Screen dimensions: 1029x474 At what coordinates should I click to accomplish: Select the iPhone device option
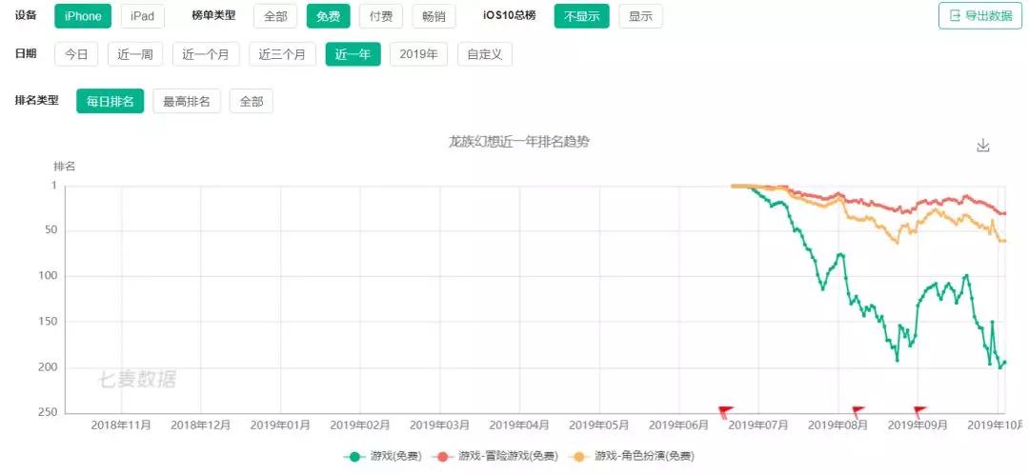pos(83,16)
